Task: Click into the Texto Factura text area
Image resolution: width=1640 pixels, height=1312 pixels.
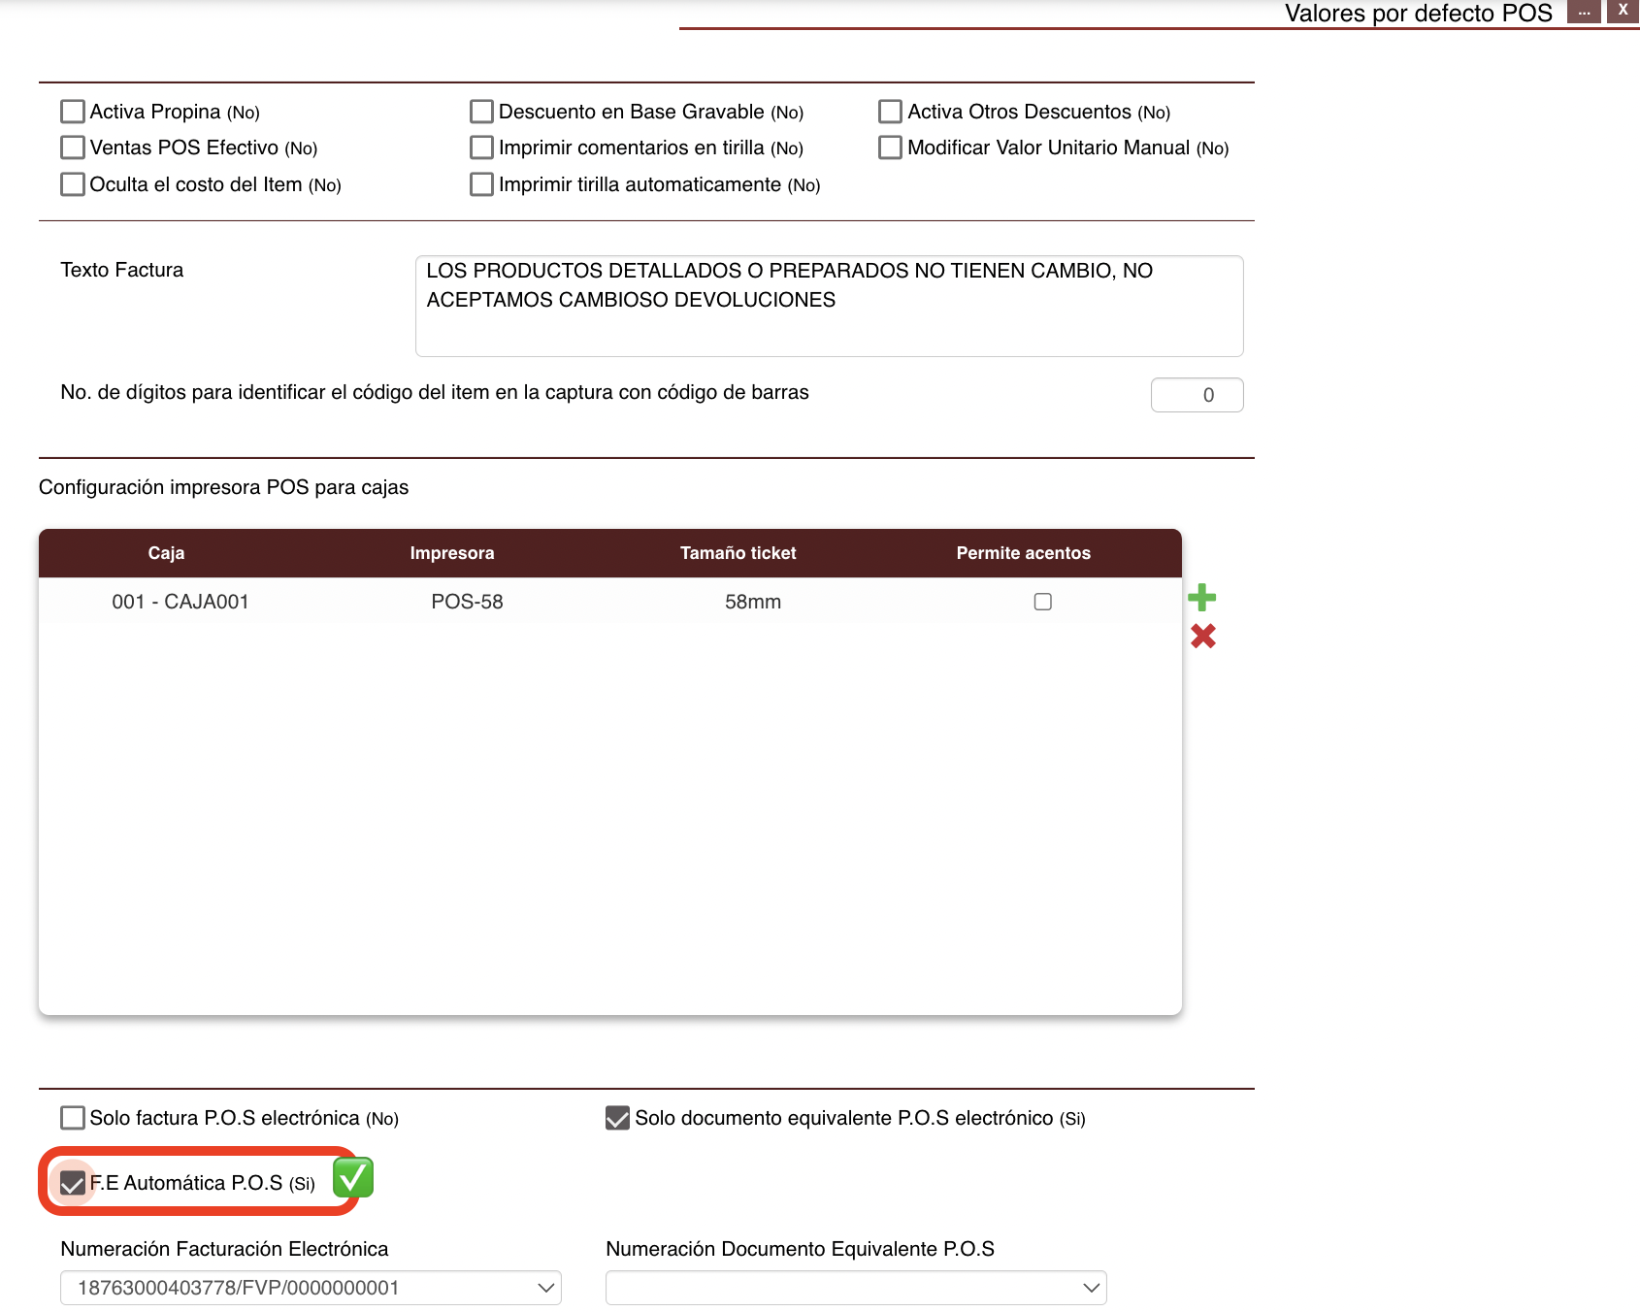Action: 829,306
